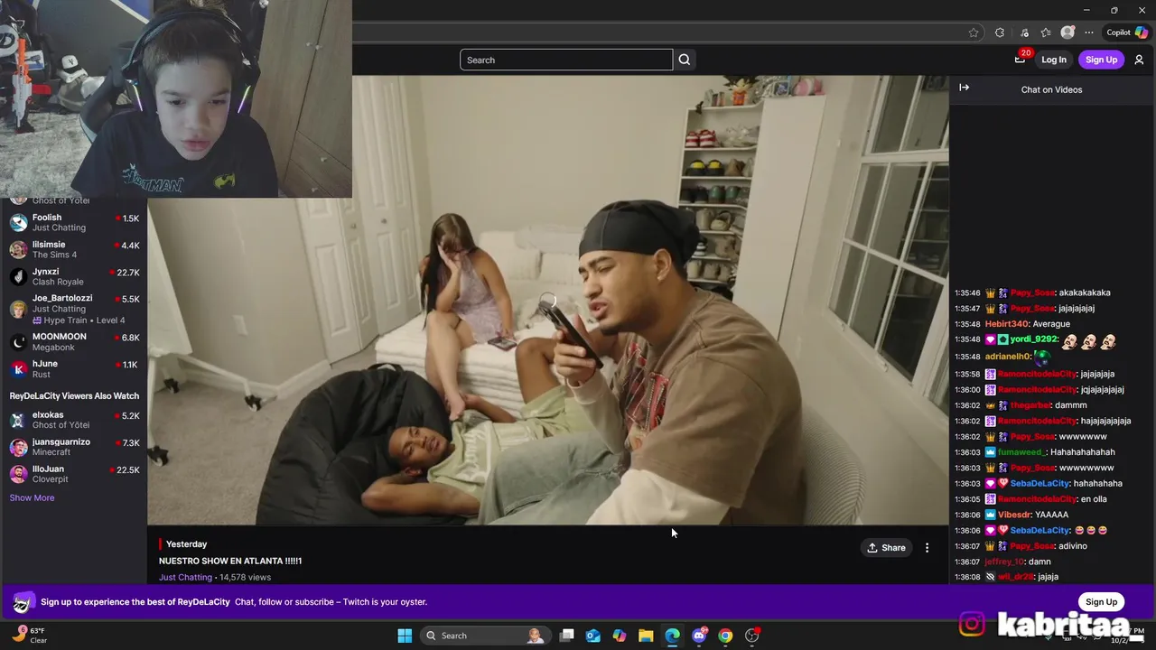The width and height of the screenshot is (1156, 650).
Task: Click the browser media control music icon
Action: pyautogui.click(x=1024, y=32)
